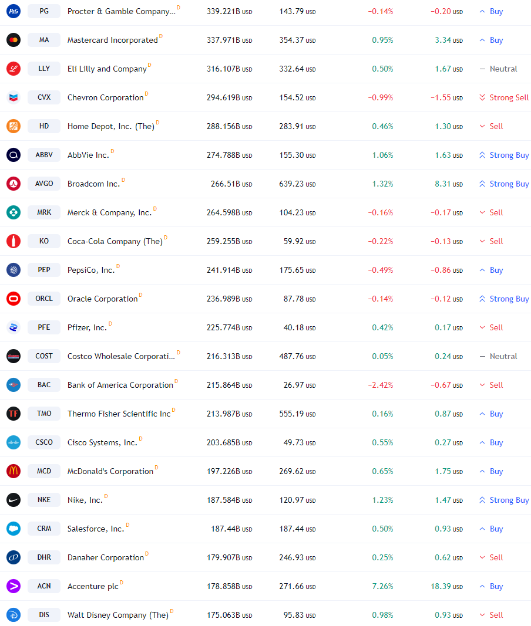Click McDonald's price 269.62 USD
The image size is (531, 626).
(x=297, y=472)
